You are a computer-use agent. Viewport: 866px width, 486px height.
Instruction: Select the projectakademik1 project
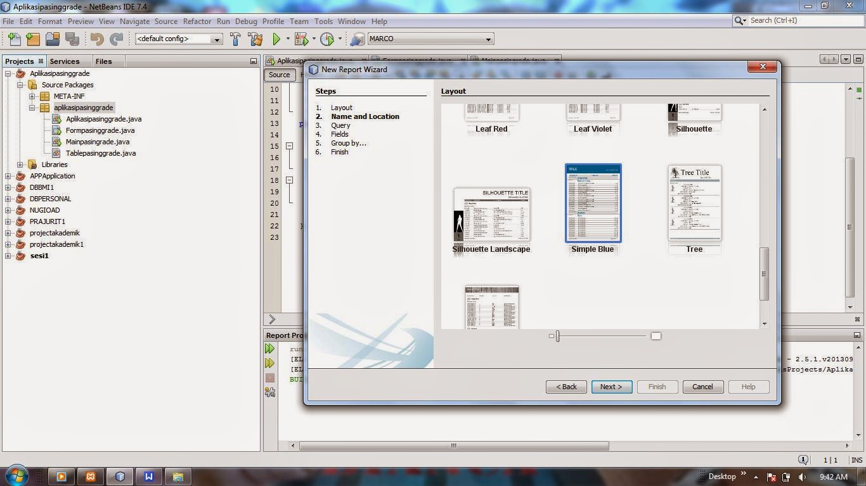[x=56, y=244]
